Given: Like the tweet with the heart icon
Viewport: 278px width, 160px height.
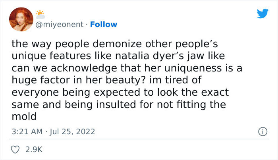Looking at the screenshot, I should [16, 149].
